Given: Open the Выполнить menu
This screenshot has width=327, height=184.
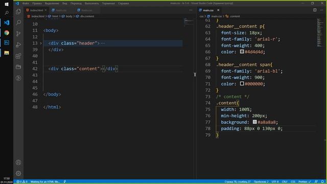Looking at the screenshot, I should (92, 4).
